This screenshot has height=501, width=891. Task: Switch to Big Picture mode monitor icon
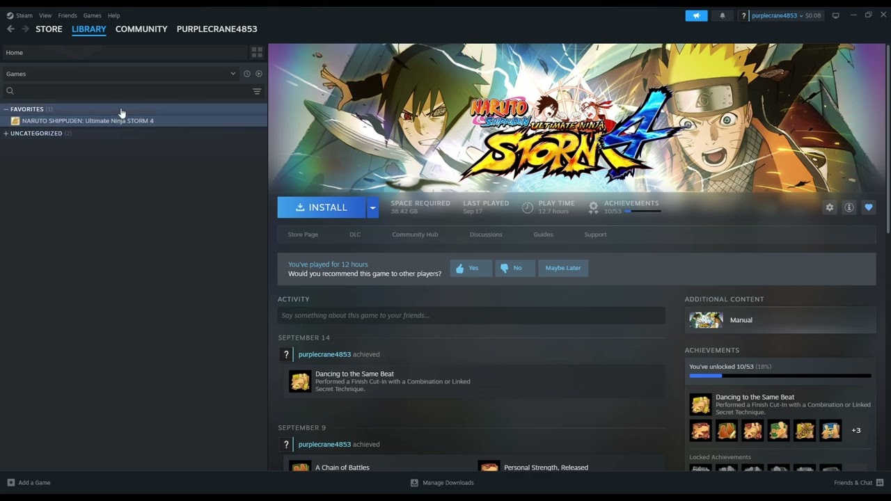[x=836, y=15]
